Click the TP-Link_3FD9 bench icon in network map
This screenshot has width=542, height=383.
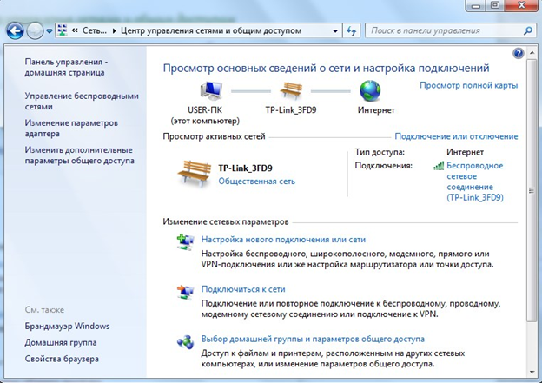pos(291,90)
